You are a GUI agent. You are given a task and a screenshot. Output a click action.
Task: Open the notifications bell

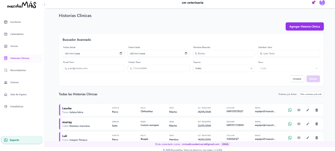(313, 3)
